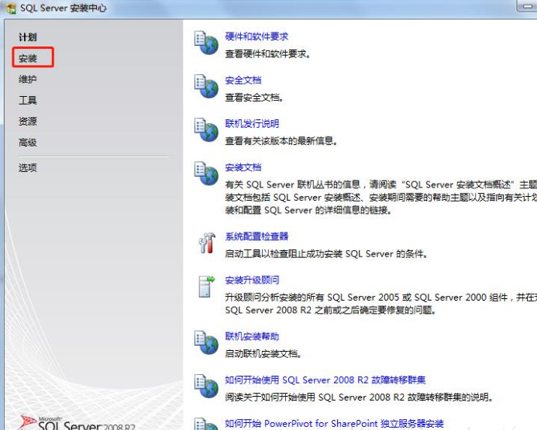
Task: Click the globe icon beside 联机安装帮助
Action: click(x=206, y=342)
